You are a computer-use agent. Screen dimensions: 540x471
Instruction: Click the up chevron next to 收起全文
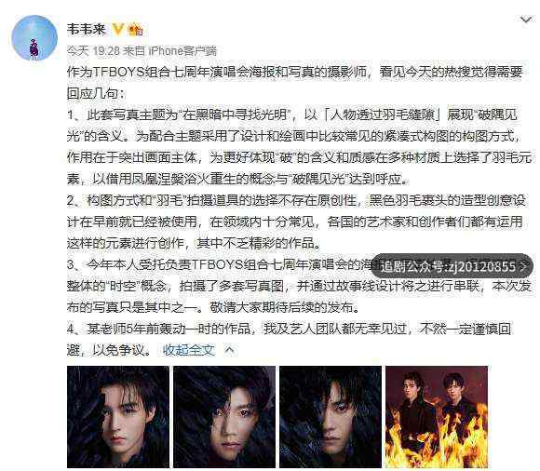230,350
